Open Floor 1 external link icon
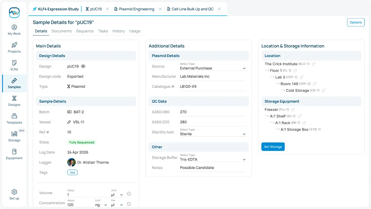This screenshot has width=371, height=209. (x=295, y=70)
